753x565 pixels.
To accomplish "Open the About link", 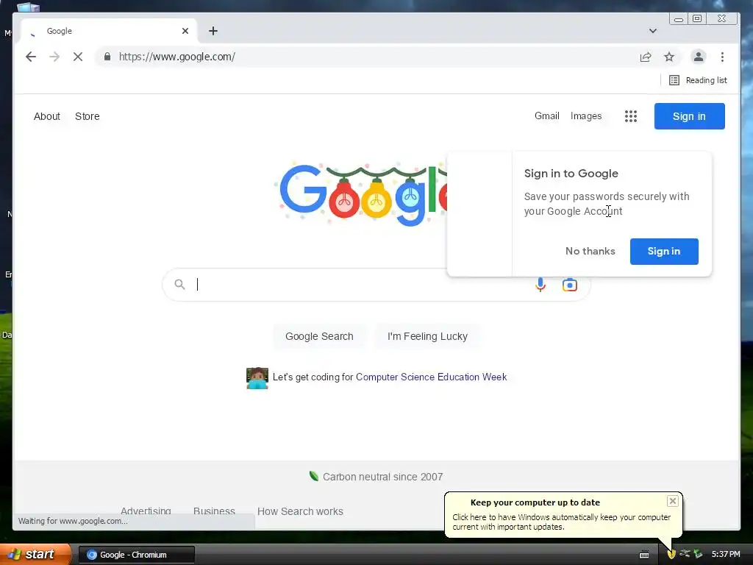I will (47, 116).
